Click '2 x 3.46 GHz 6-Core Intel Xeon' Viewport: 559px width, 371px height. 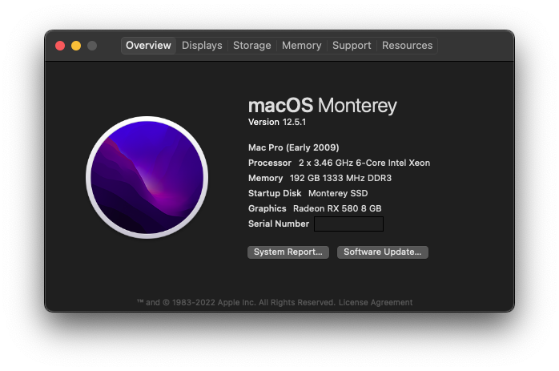tap(364, 163)
